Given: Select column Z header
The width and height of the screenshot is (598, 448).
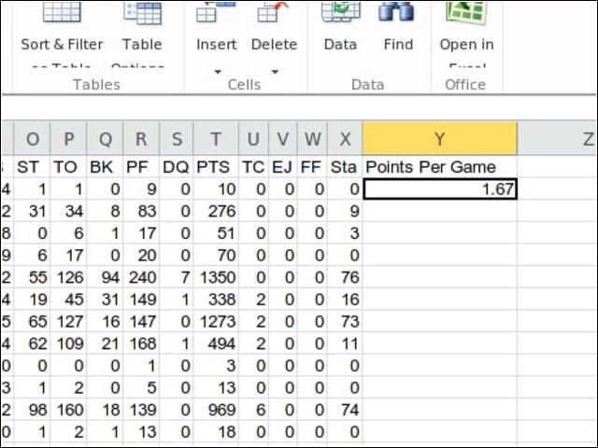Looking at the screenshot, I should [557, 139].
